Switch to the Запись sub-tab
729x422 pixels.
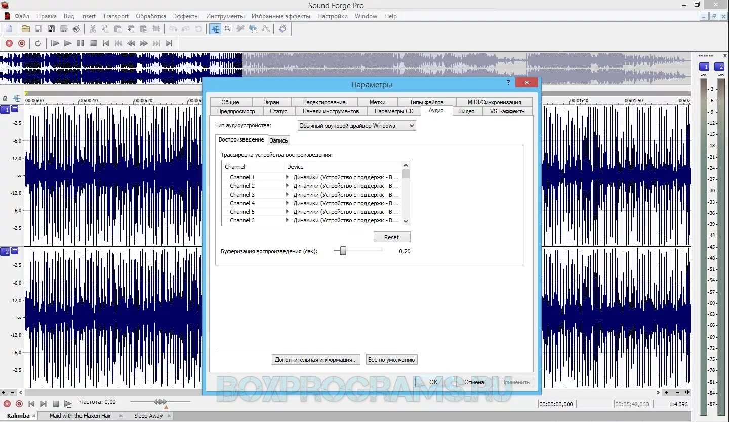278,140
